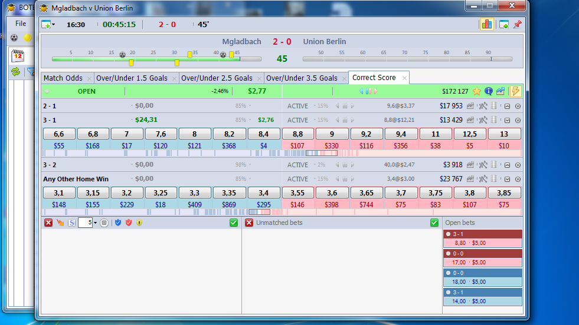The height and width of the screenshot is (325, 579).
Task: Click the tools icon in 3 - 1 row
Action: 483,120
